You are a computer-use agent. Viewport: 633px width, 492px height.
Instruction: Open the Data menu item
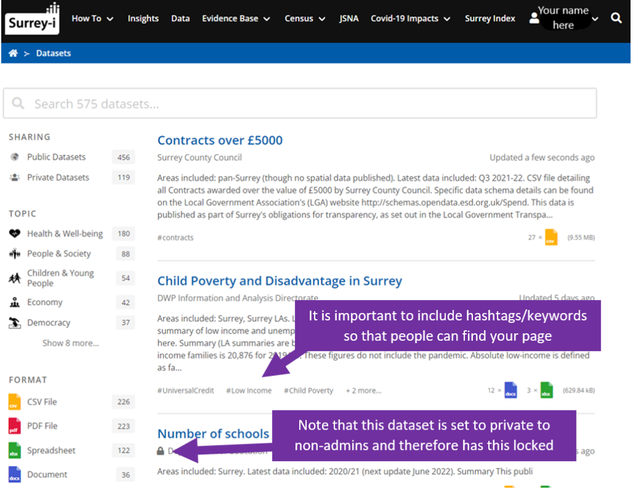[181, 19]
